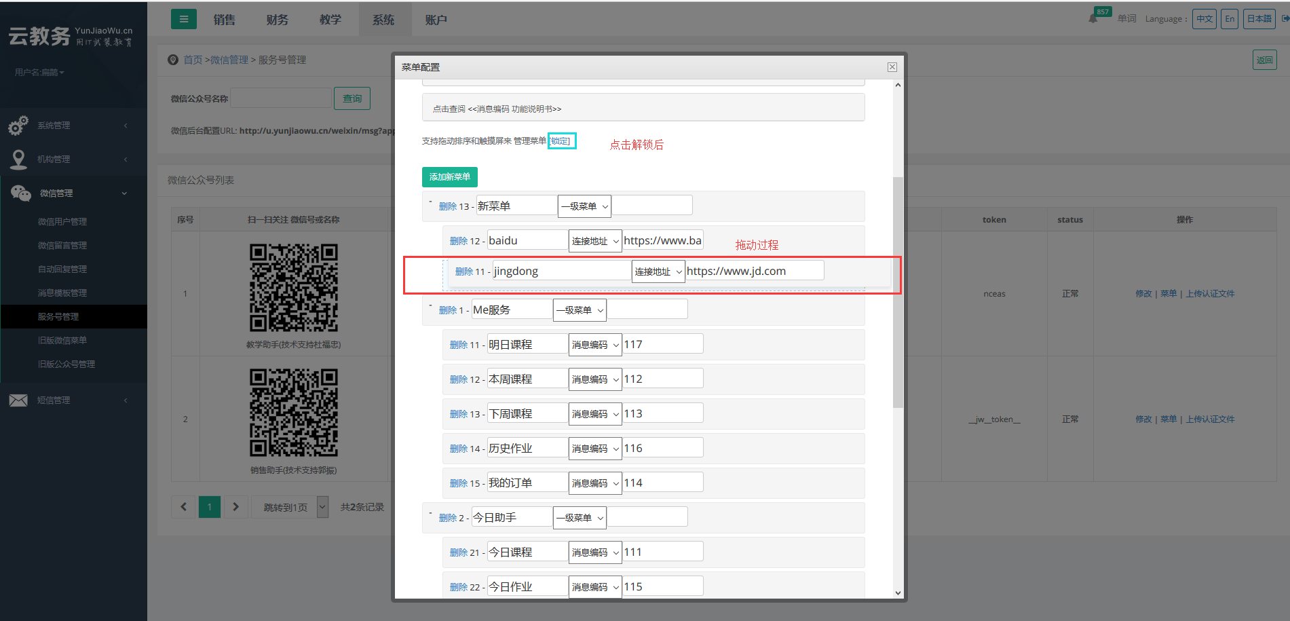Expand the 短信管理 sidebar section
This screenshot has width=1290, height=621.
[x=73, y=400]
